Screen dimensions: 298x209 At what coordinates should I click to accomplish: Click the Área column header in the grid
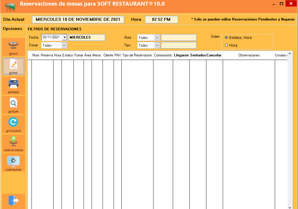pyautogui.click(x=88, y=55)
